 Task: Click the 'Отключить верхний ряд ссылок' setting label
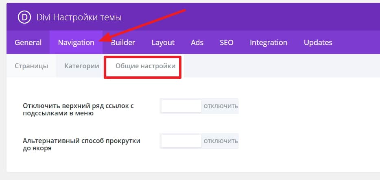[79, 109]
